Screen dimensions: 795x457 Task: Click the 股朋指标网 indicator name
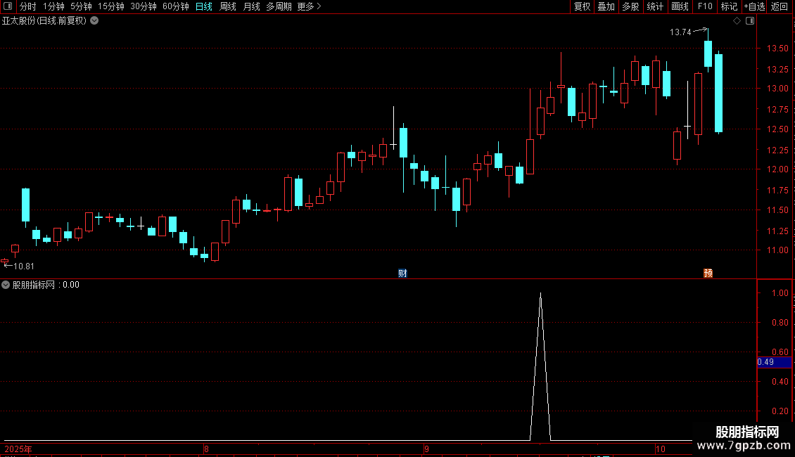coord(34,285)
